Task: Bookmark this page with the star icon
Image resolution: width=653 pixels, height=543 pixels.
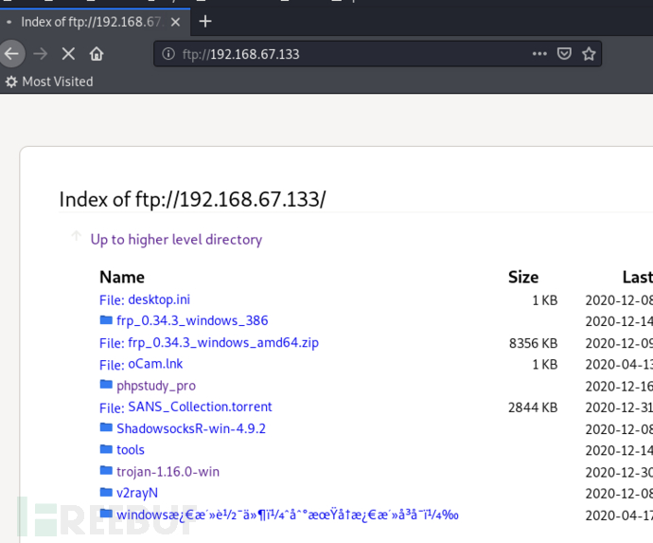Action: coord(589,54)
